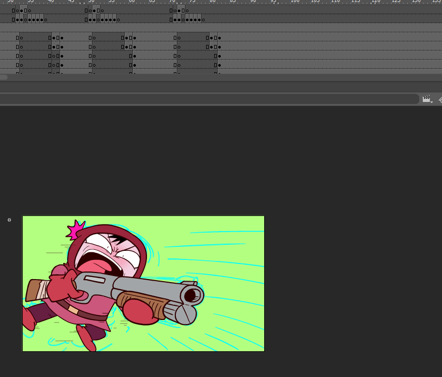Viewport: 442px width, 377px height.
Task: Move playhead to frame 60 on ruler
Action: click(132, 2)
